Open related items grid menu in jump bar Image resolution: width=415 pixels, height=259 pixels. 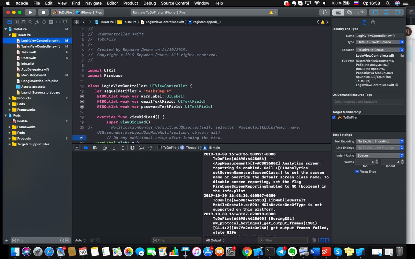[x=77, y=22]
